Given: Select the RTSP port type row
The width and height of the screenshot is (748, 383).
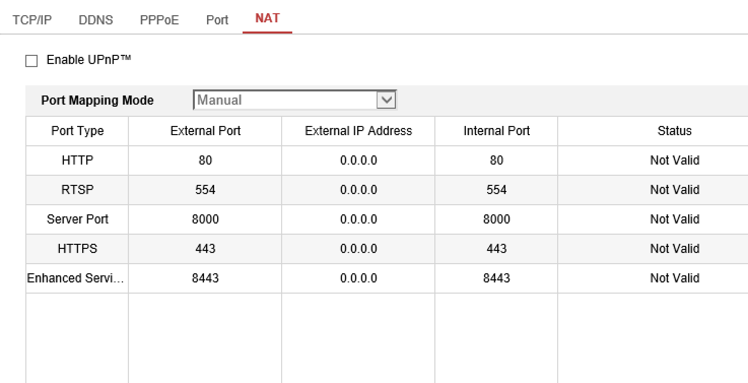Looking at the screenshot, I should pos(77,190).
